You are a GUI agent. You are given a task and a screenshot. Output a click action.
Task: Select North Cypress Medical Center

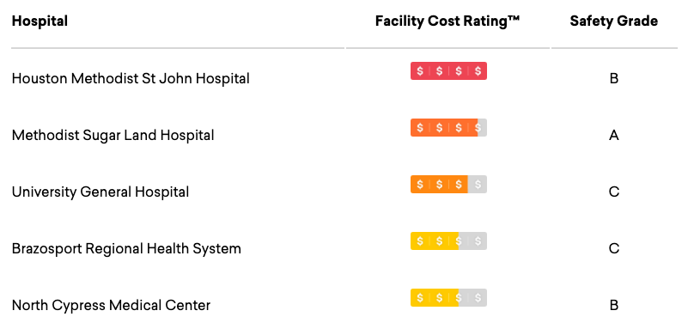pyautogui.click(x=111, y=305)
